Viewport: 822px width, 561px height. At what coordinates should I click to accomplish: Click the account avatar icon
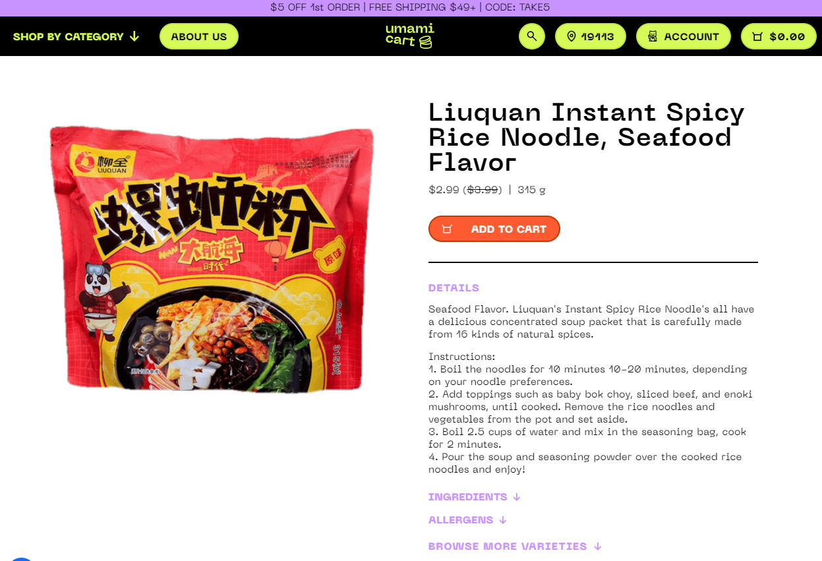click(653, 36)
